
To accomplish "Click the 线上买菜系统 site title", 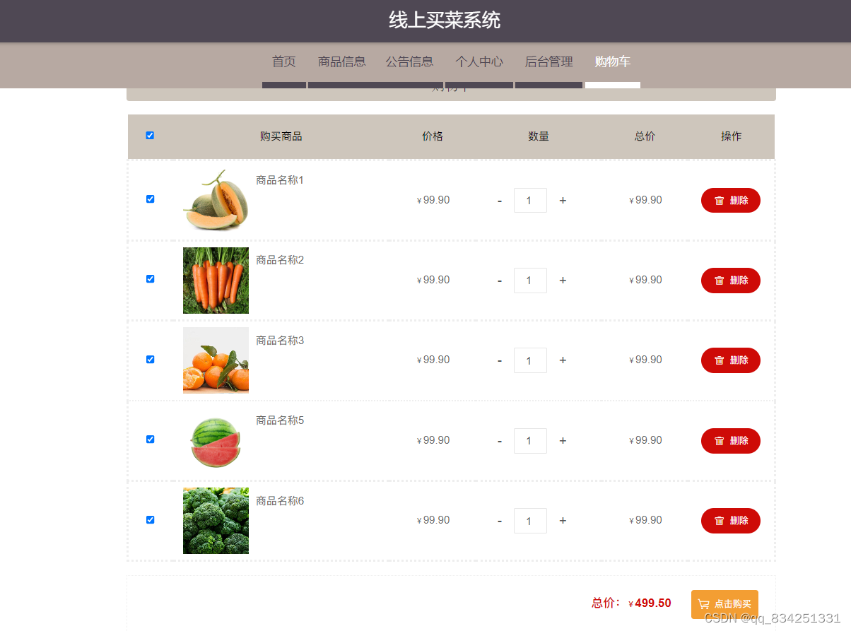I will (445, 20).
